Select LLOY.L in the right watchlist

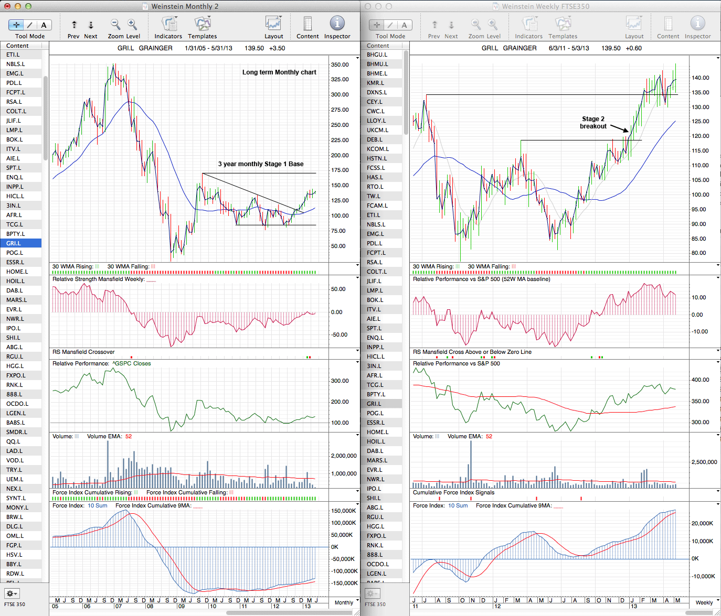pyautogui.click(x=377, y=121)
